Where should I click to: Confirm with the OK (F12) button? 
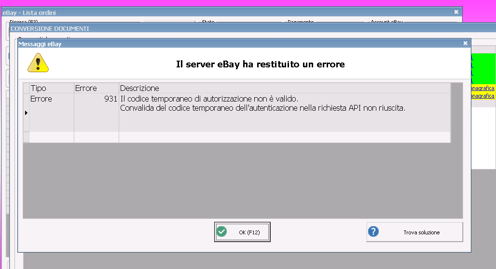[242, 232]
